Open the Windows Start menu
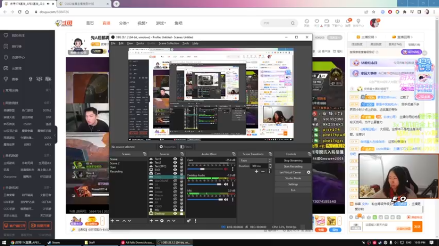 point(4,242)
